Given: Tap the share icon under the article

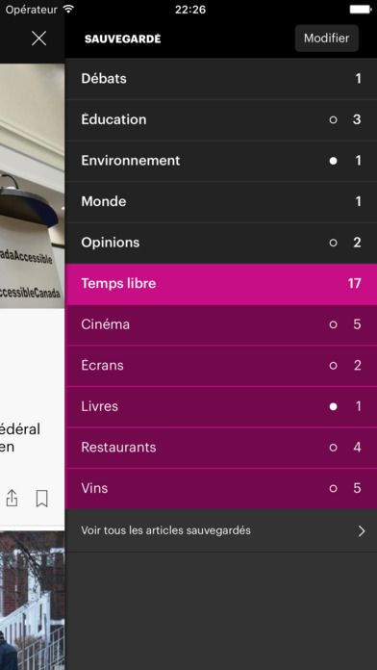Looking at the screenshot, I should pyautogui.click(x=12, y=499).
